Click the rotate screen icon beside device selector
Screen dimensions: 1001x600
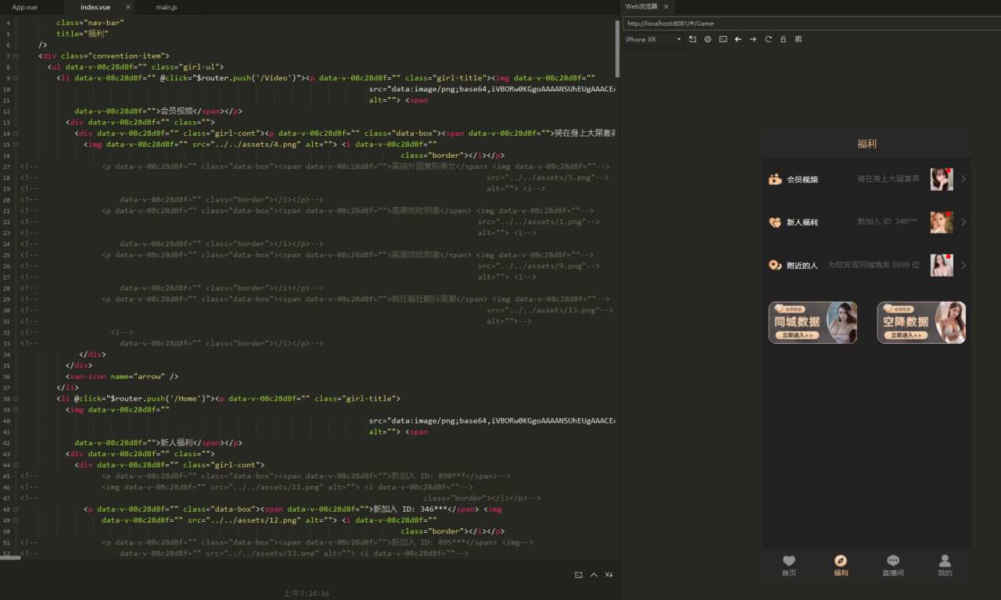(693, 39)
